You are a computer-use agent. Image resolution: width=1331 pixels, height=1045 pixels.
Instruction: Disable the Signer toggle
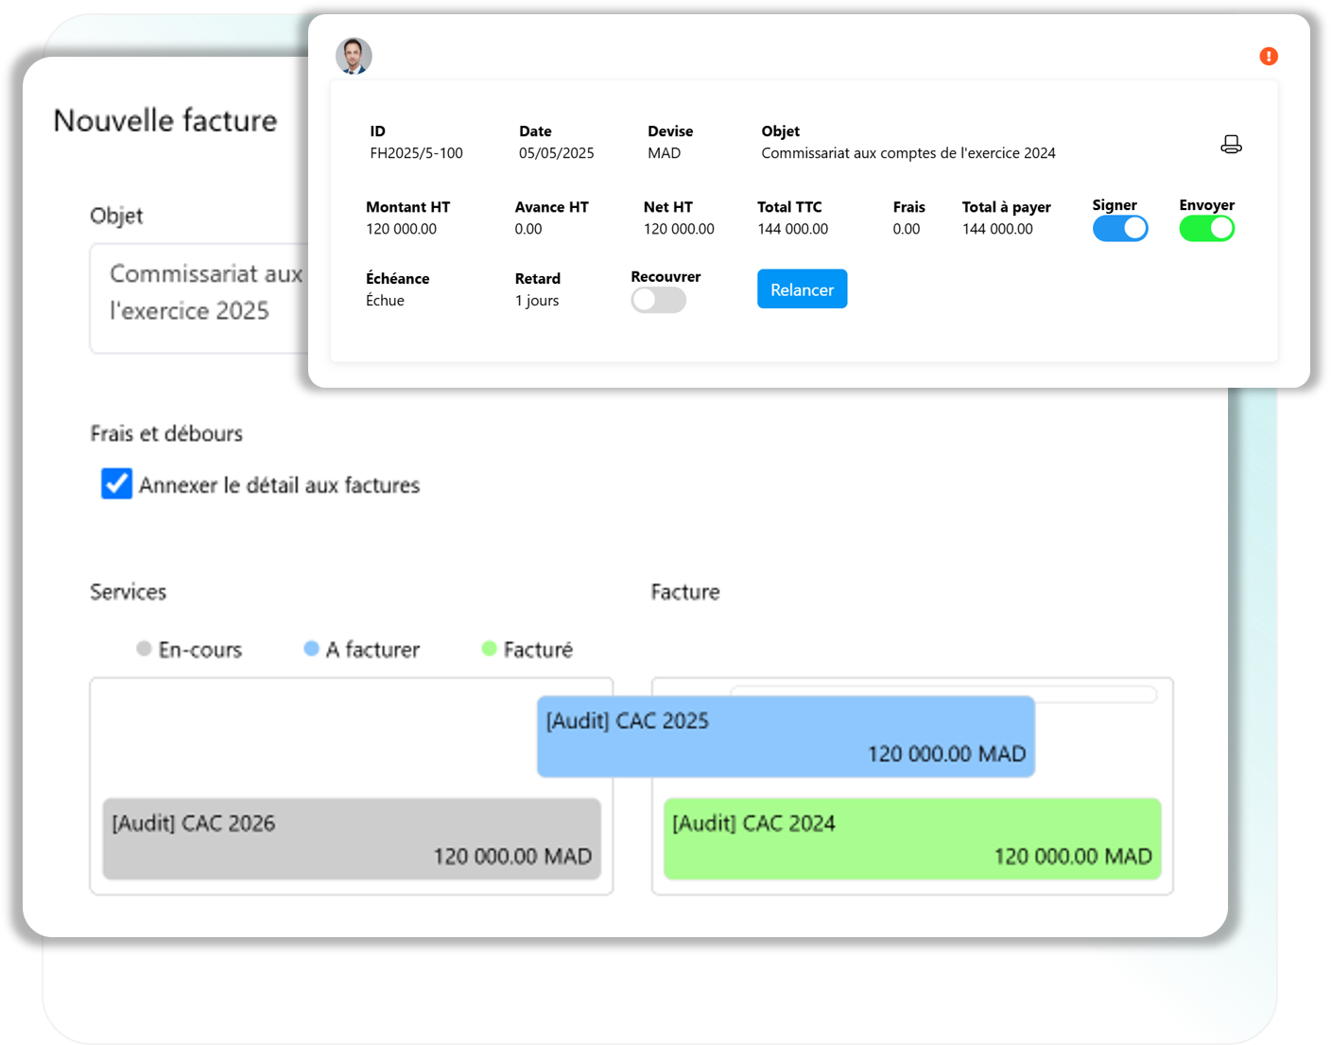coord(1120,229)
